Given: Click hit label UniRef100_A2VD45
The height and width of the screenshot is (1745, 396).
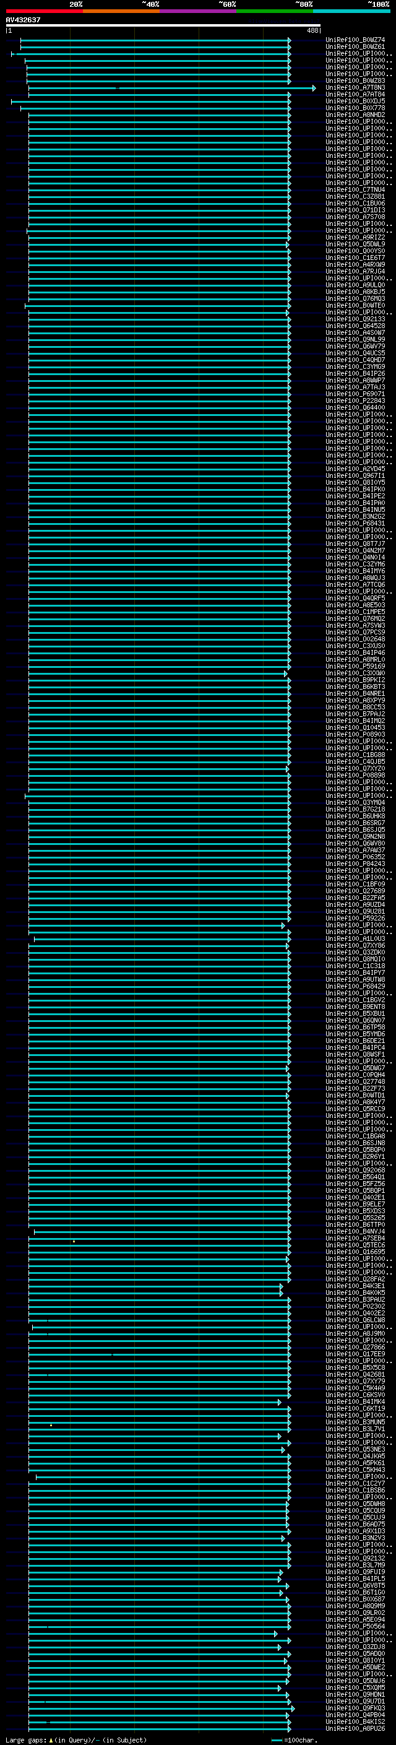Looking at the screenshot, I should pos(355,469).
